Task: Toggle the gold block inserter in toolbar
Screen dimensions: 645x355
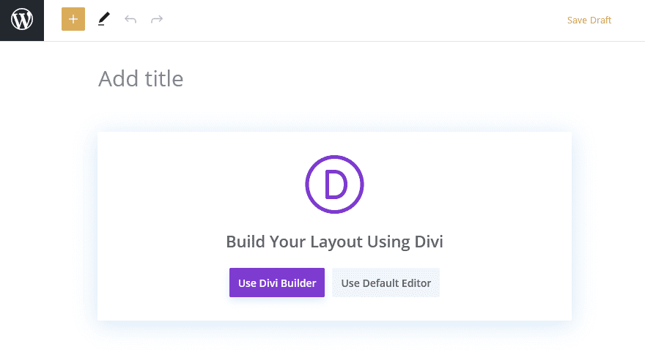Action: tap(73, 19)
